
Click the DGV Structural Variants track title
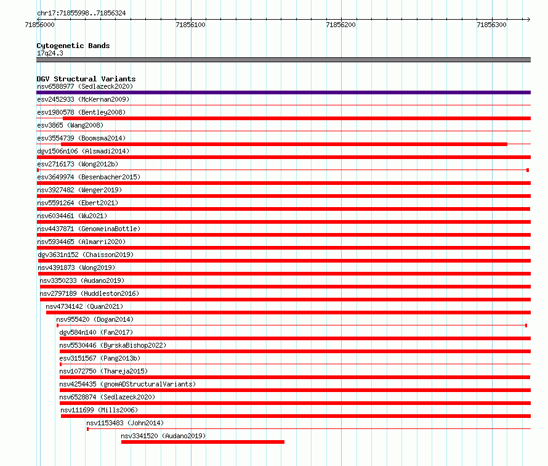point(86,79)
